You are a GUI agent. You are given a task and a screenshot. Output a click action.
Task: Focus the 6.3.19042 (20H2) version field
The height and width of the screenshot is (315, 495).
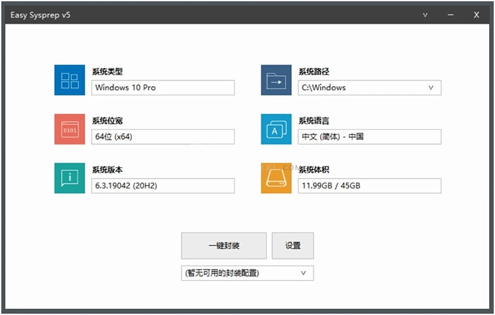pos(162,186)
